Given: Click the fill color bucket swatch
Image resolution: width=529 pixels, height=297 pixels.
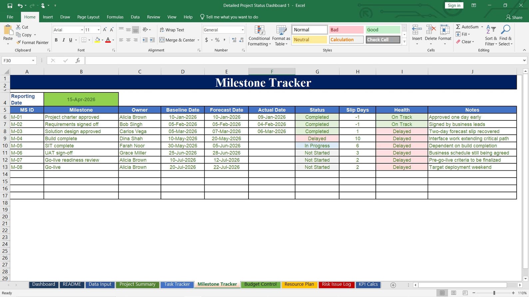Looking at the screenshot, I should [97, 40].
